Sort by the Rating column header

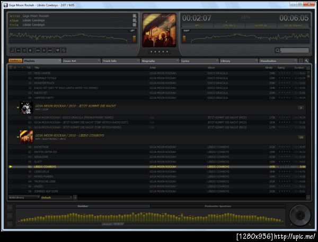tap(281, 68)
